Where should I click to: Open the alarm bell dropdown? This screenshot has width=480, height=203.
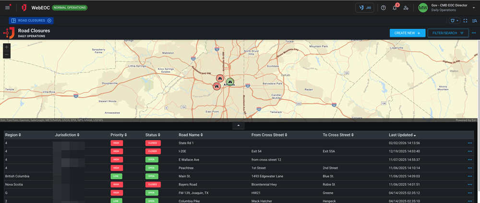455,21
